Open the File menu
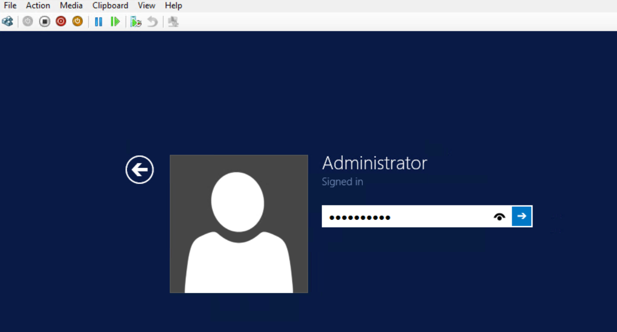Viewport: 617px width, 332px height. (x=10, y=6)
